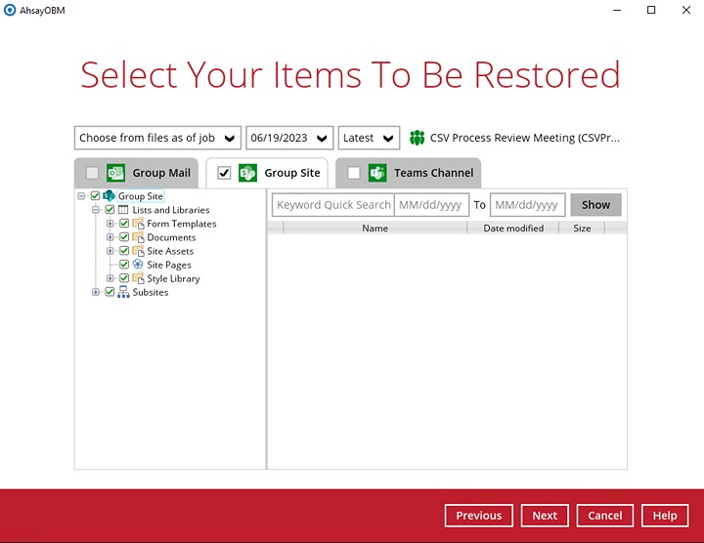Toggle the Group Mail tab checkbox
Viewport: 704px width, 543px height.
(92, 173)
